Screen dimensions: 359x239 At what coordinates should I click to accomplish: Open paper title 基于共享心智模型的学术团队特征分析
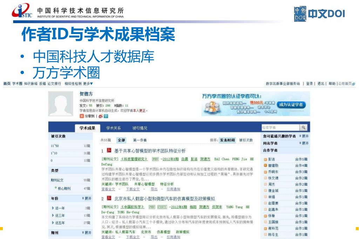coord(150,151)
